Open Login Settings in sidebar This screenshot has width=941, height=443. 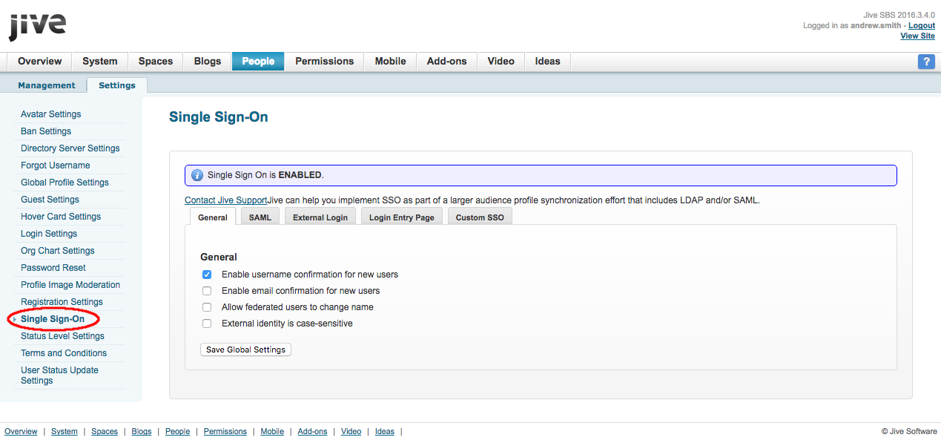(x=49, y=234)
